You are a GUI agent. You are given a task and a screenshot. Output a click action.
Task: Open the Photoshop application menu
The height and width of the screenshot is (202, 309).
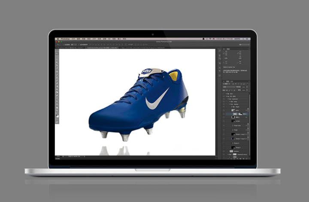pyautogui.click(x=65, y=39)
